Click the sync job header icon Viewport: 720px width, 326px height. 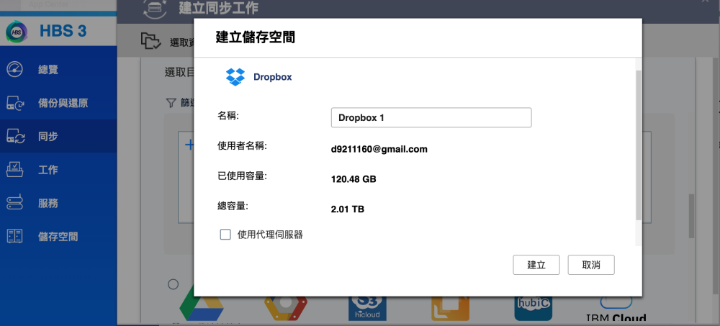tap(155, 8)
